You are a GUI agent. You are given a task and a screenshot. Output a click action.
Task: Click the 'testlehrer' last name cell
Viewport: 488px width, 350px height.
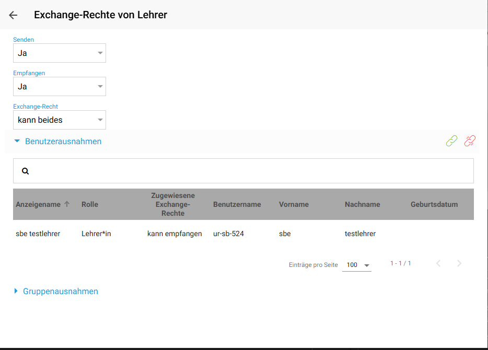[360, 234]
